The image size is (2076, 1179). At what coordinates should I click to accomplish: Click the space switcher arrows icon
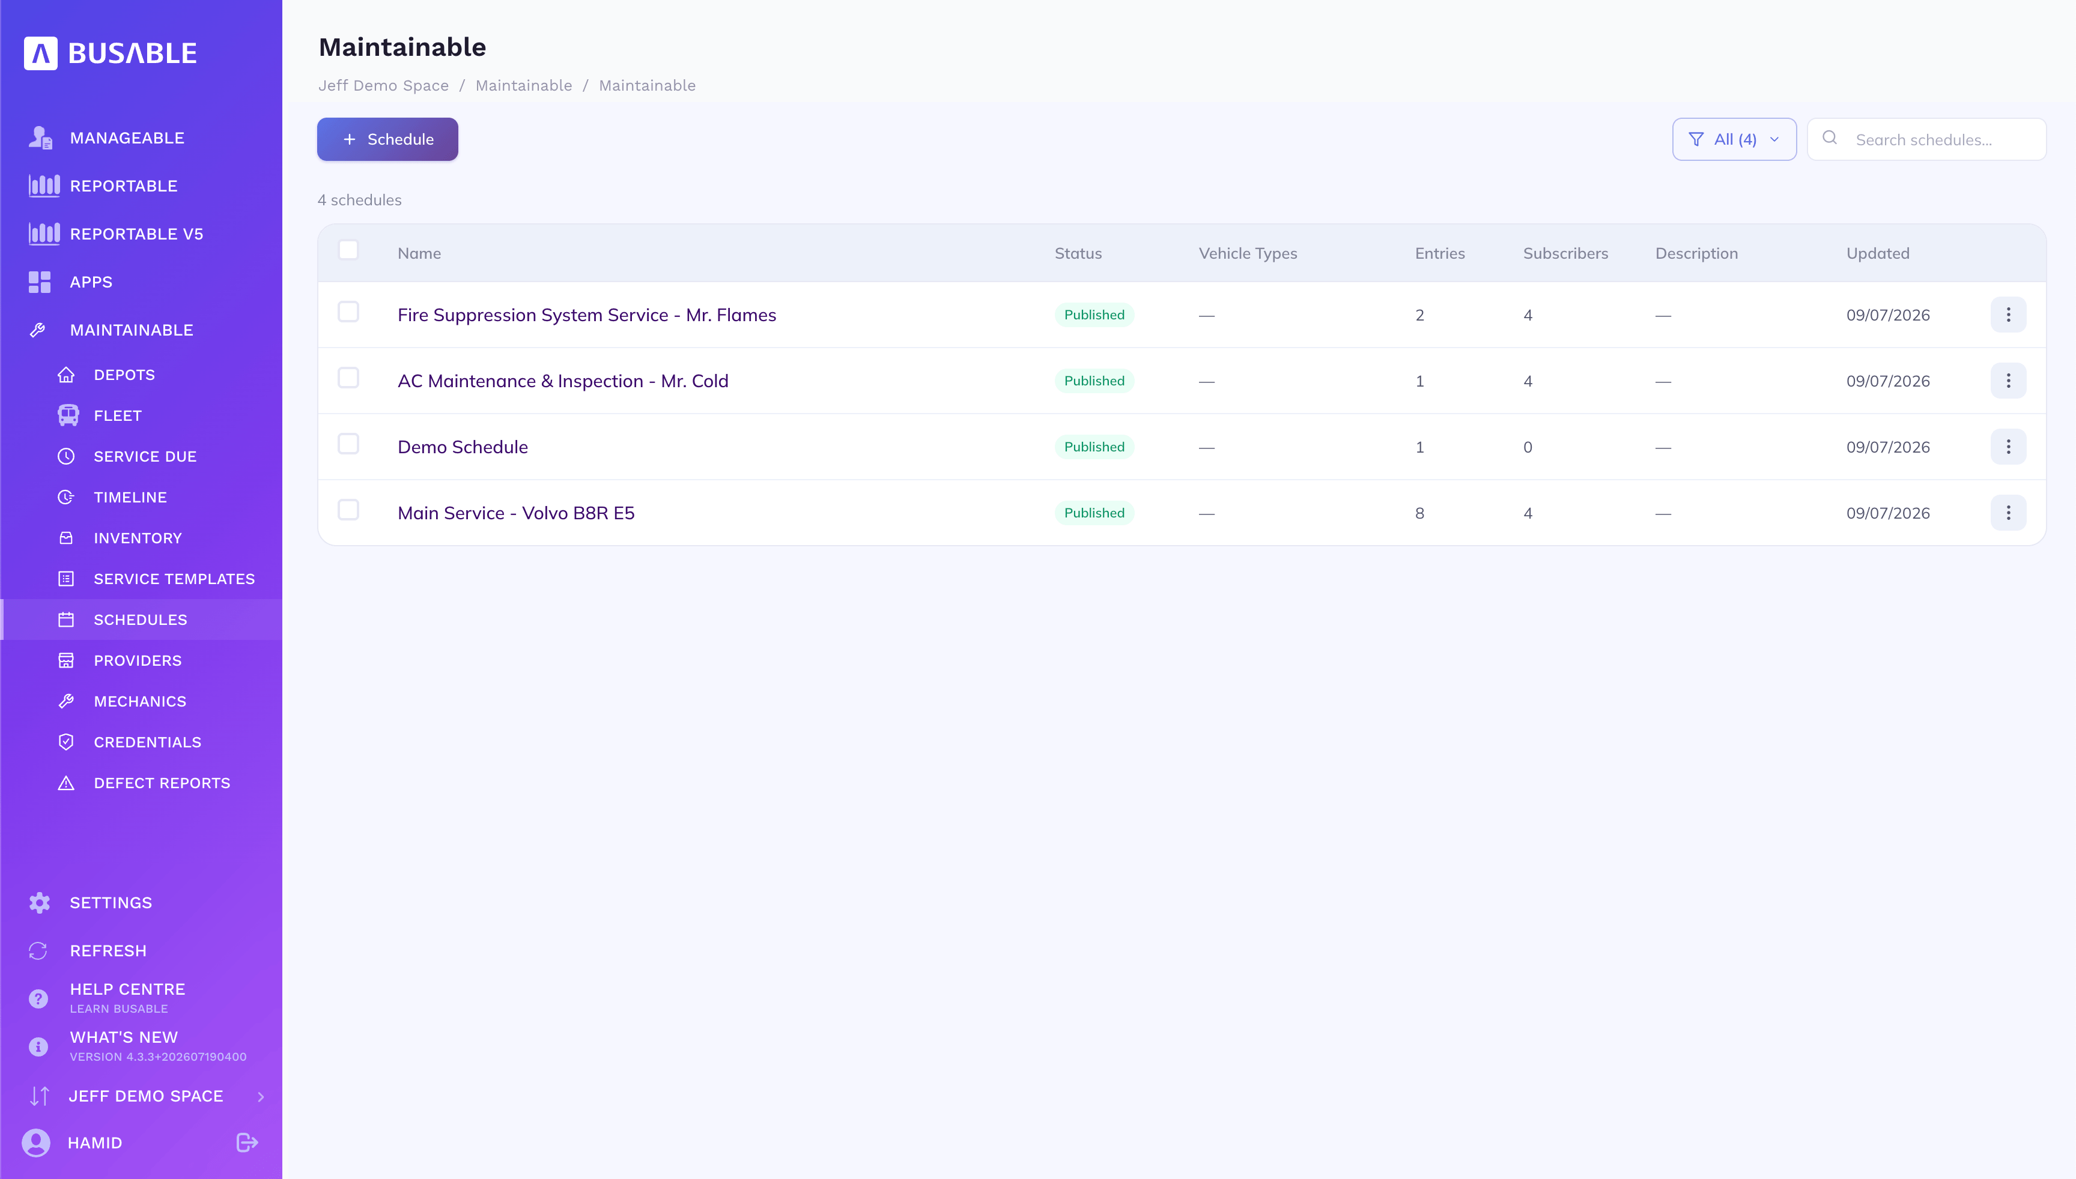click(40, 1096)
